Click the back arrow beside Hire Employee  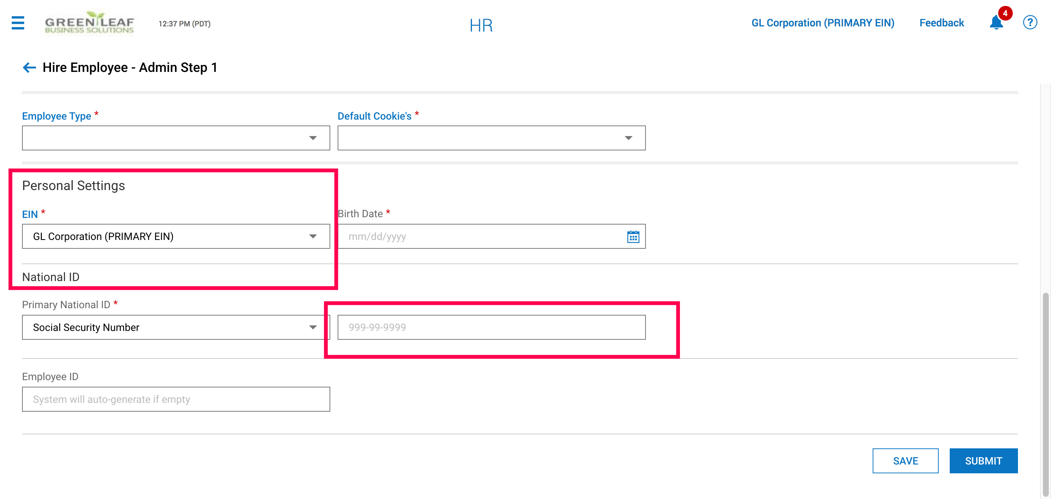(x=29, y=67)
